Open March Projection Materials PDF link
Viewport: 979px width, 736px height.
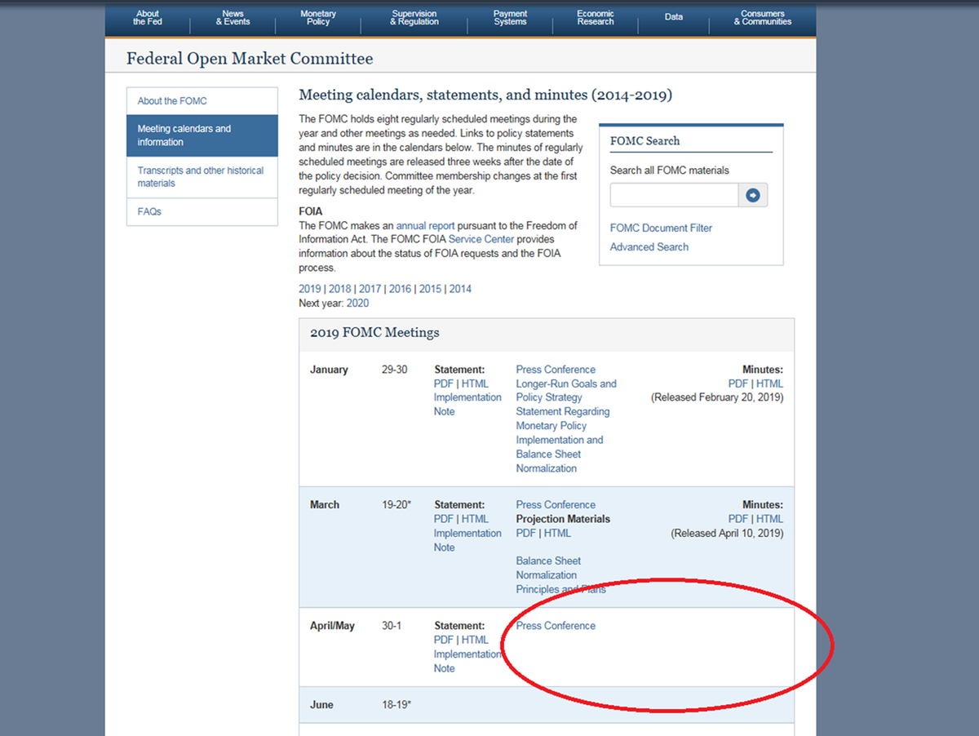click(x=526, y=533)
